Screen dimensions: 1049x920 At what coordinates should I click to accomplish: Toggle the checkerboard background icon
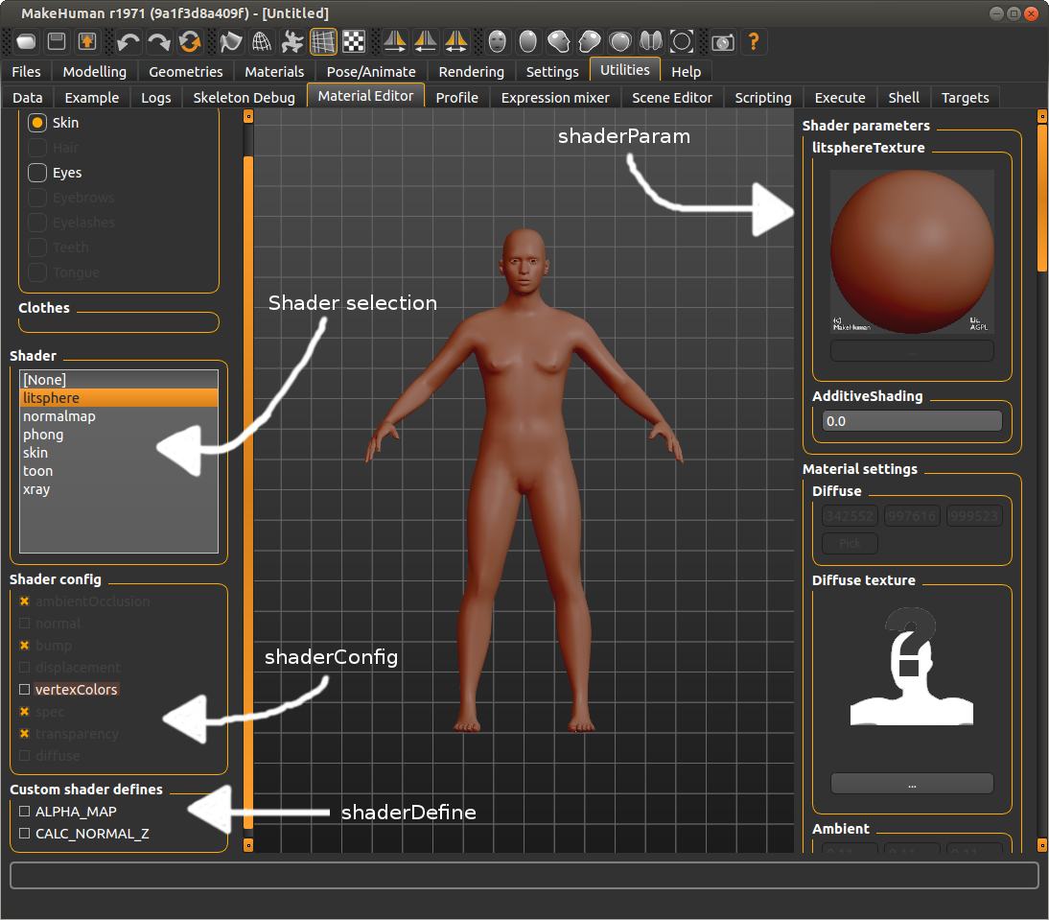(x=354, y=42)
